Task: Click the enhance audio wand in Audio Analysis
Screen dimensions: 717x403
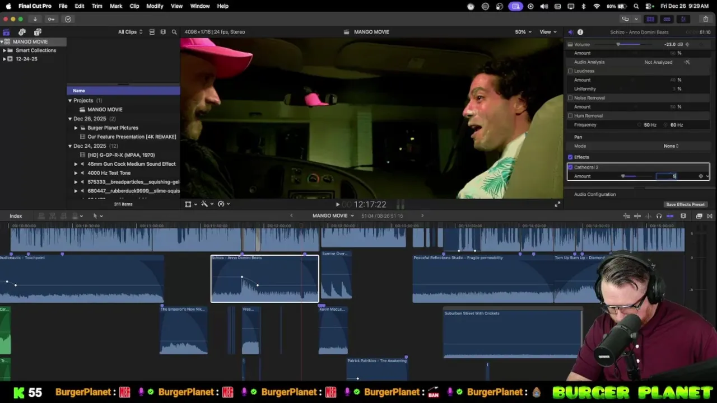Action: pos(687,62)
